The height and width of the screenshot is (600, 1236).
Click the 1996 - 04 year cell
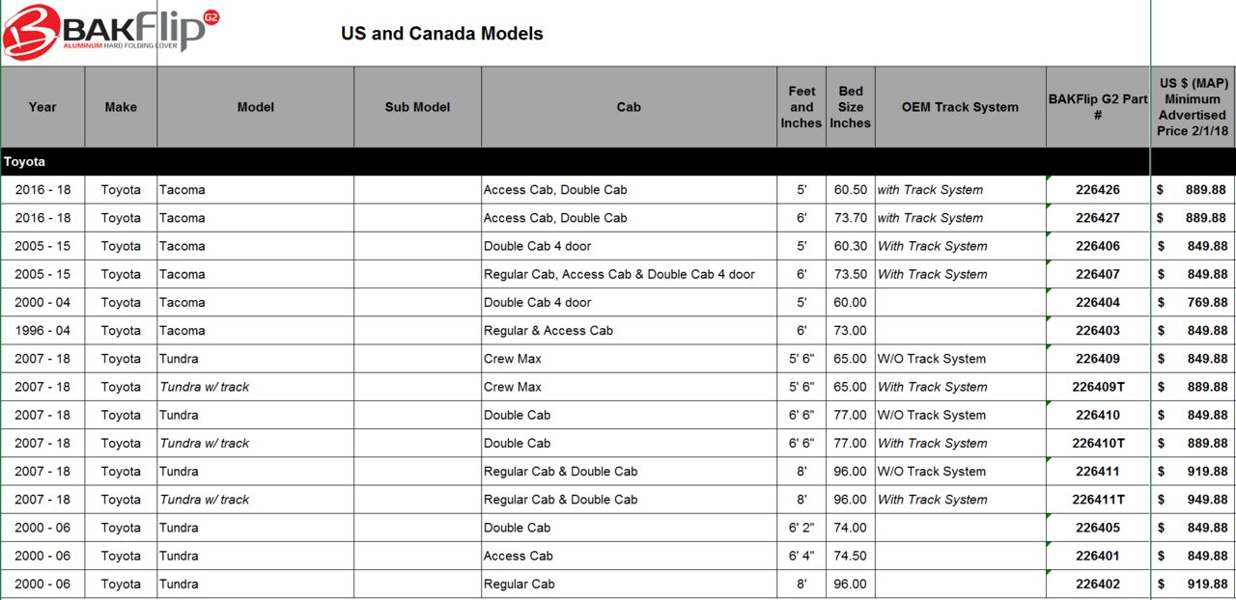point(42,331)
